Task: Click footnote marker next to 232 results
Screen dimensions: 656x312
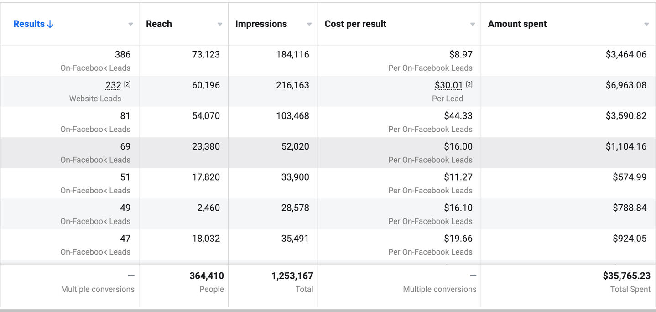Action: (127, 84)
